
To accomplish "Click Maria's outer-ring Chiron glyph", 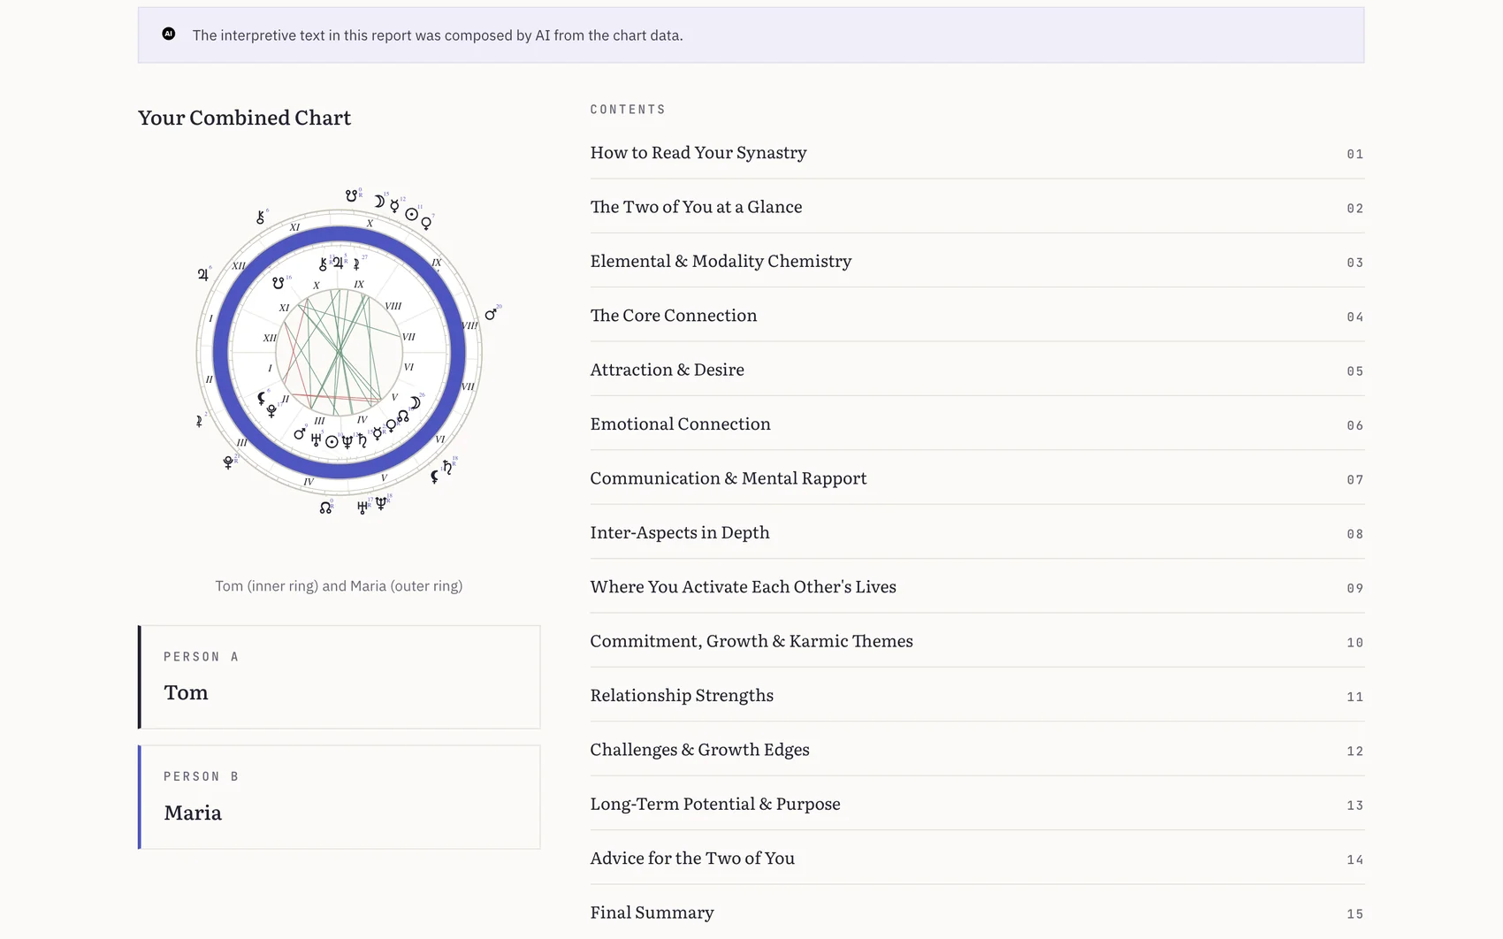I will [x=260, y=218].
